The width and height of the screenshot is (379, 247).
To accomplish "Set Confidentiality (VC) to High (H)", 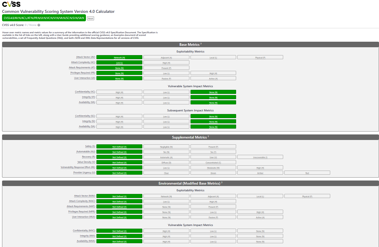I will click(x=119, y=92).
